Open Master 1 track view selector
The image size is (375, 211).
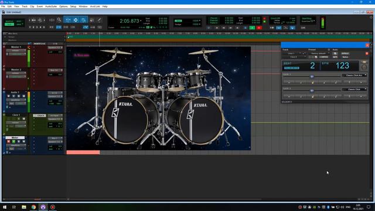(16, 51)
